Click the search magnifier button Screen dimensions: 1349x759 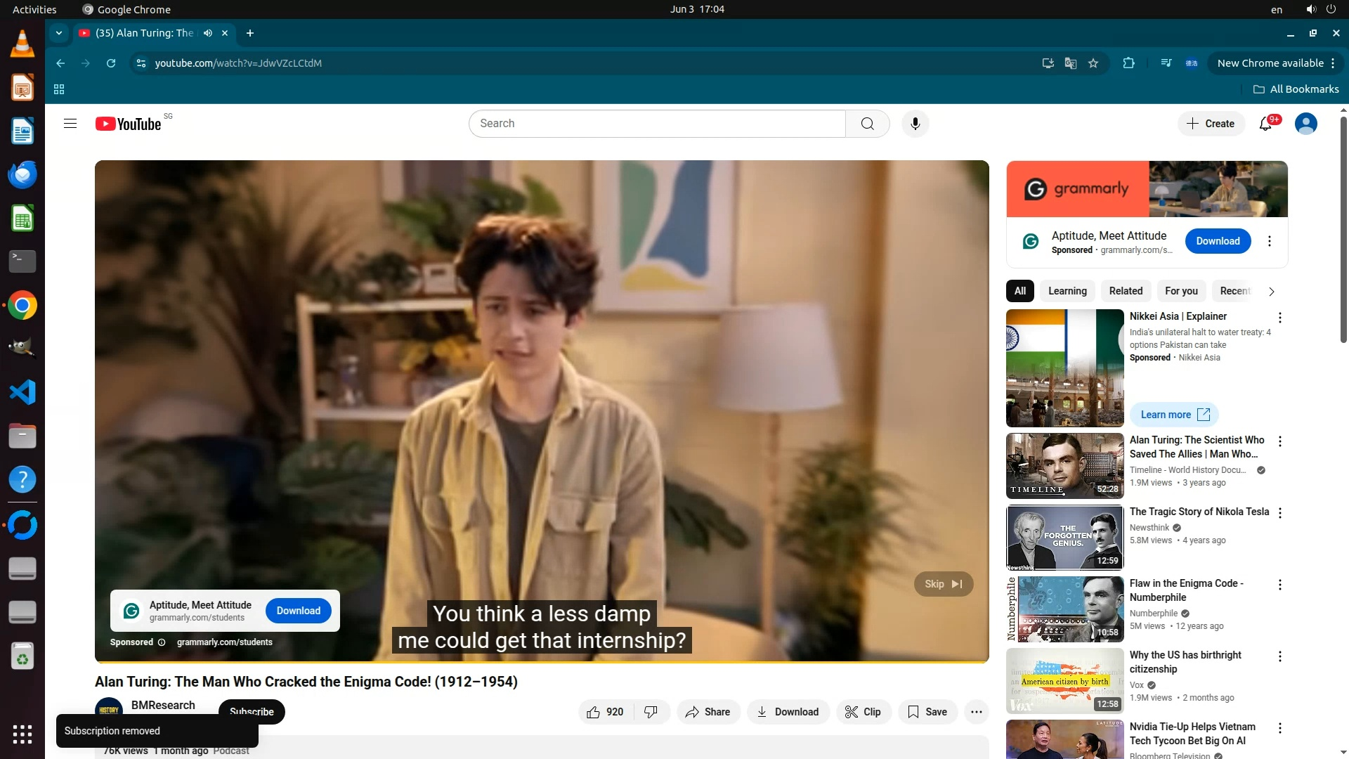868,124
